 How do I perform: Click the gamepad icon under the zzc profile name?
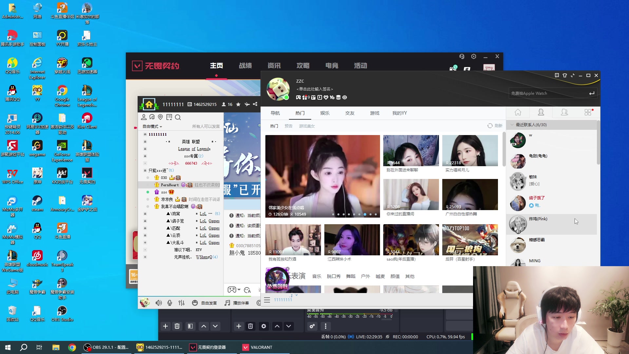(298, 97)
